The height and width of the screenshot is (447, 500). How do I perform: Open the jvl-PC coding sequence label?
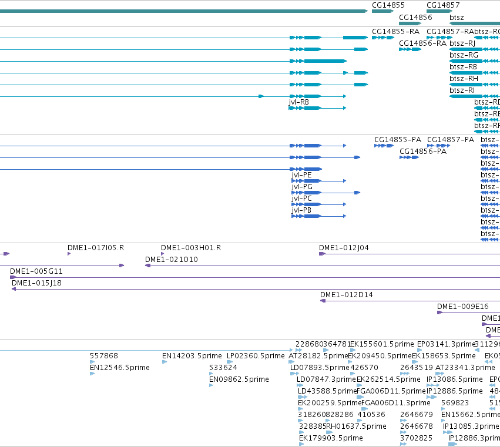[301, 199]
